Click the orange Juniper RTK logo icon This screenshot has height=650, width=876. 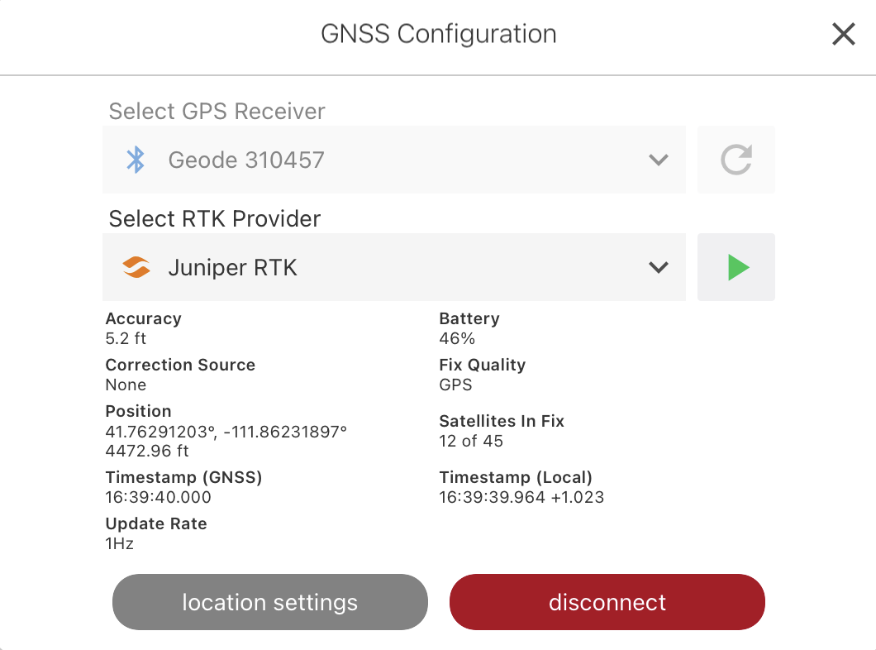(136, 267)
